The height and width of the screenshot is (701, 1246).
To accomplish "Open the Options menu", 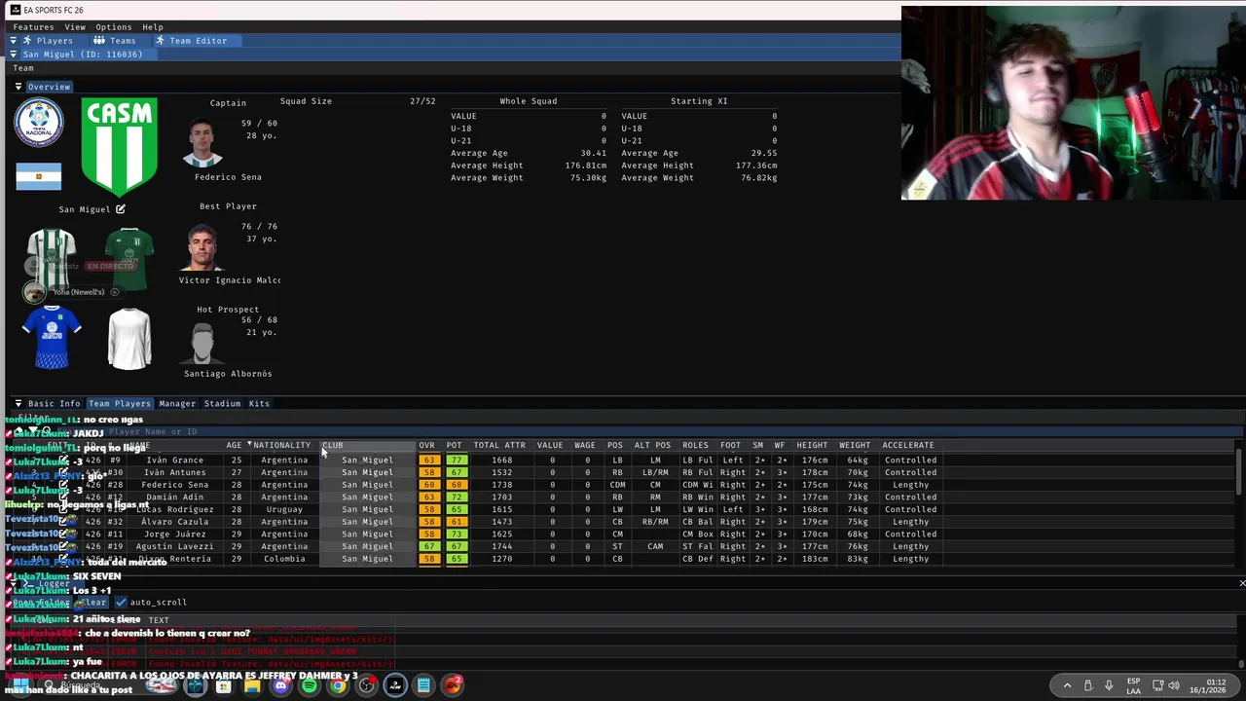I will pos(114,27).
